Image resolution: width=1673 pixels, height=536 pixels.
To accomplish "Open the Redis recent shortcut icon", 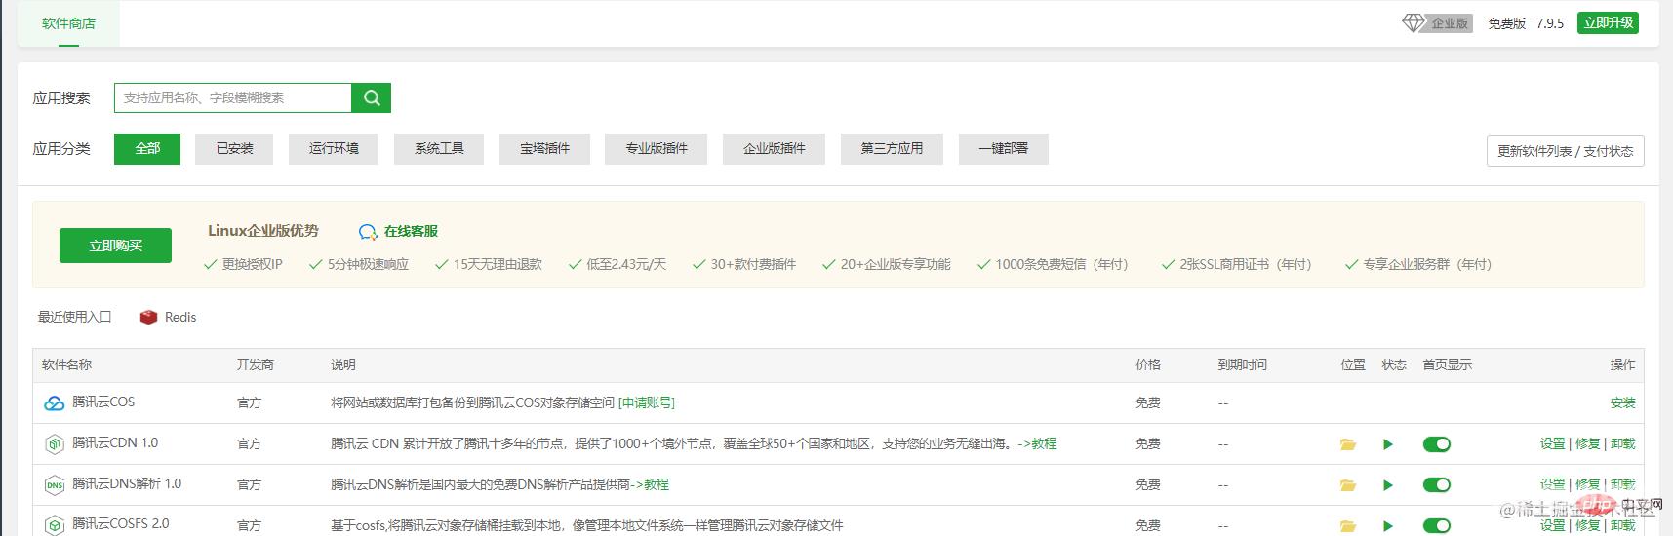I will [148, 317].
